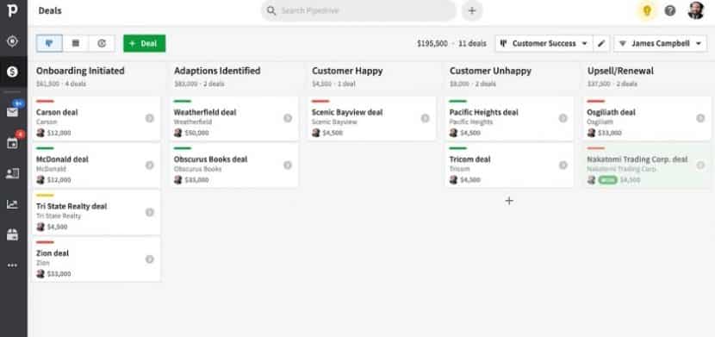The image size is (715, 337).
Task: Open the Pacific Heights deal card
Action: point(510,119)
